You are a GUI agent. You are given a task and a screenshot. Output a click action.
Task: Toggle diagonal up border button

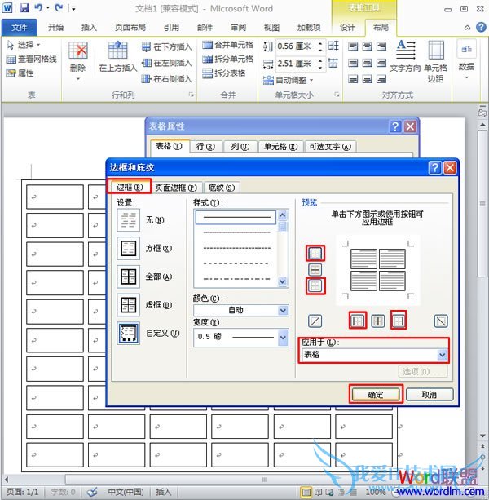pyautogui.click(x=315, y=321)
